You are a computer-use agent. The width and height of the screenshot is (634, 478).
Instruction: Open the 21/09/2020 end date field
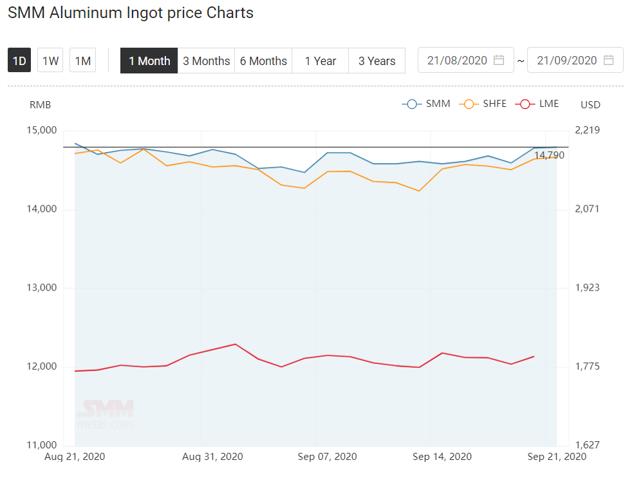[575, 60]
